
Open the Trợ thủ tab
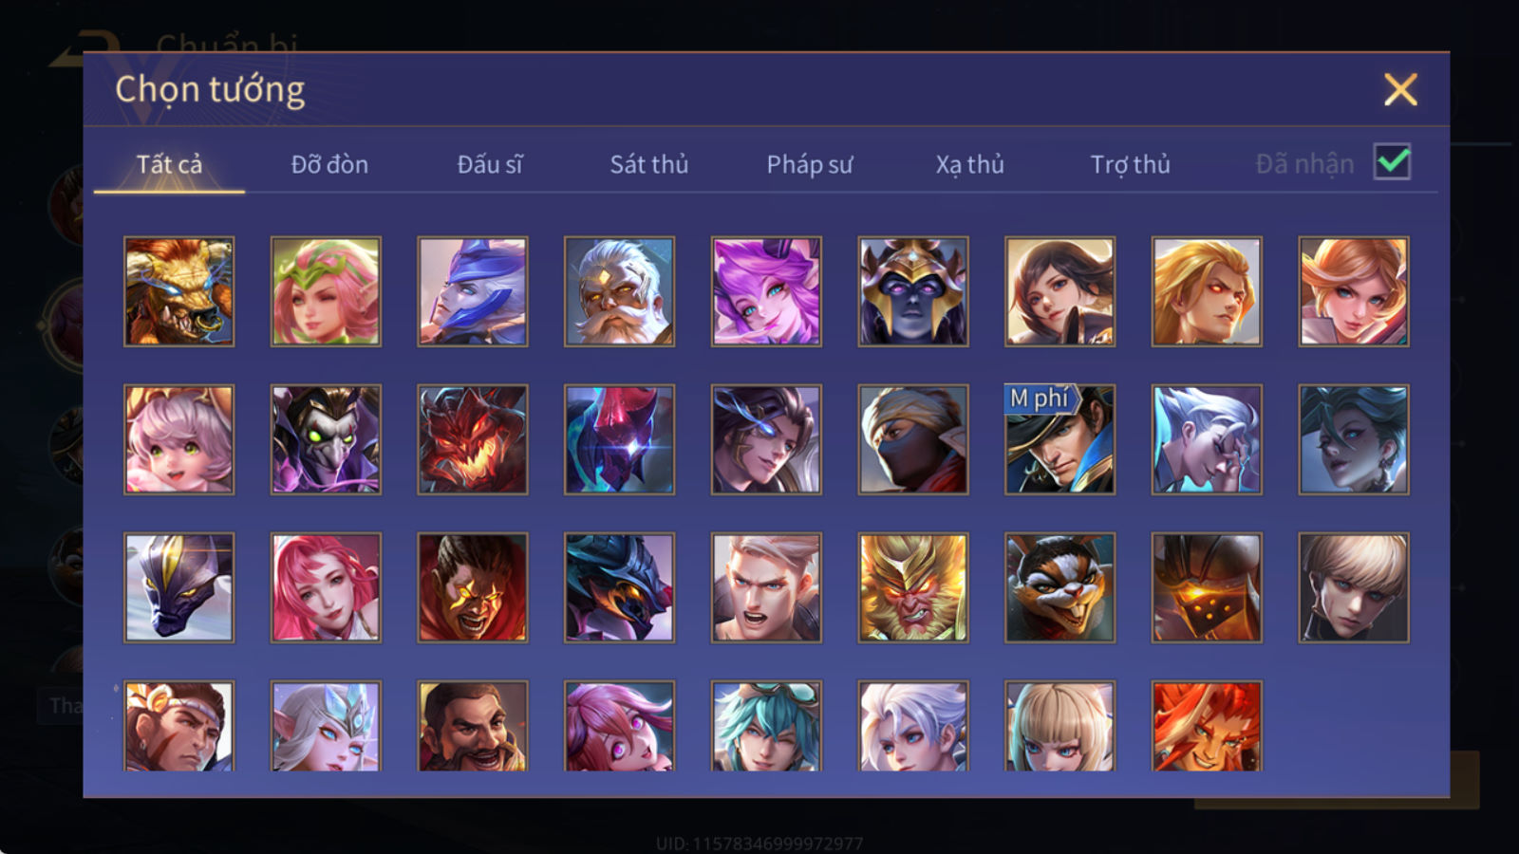1130,164
